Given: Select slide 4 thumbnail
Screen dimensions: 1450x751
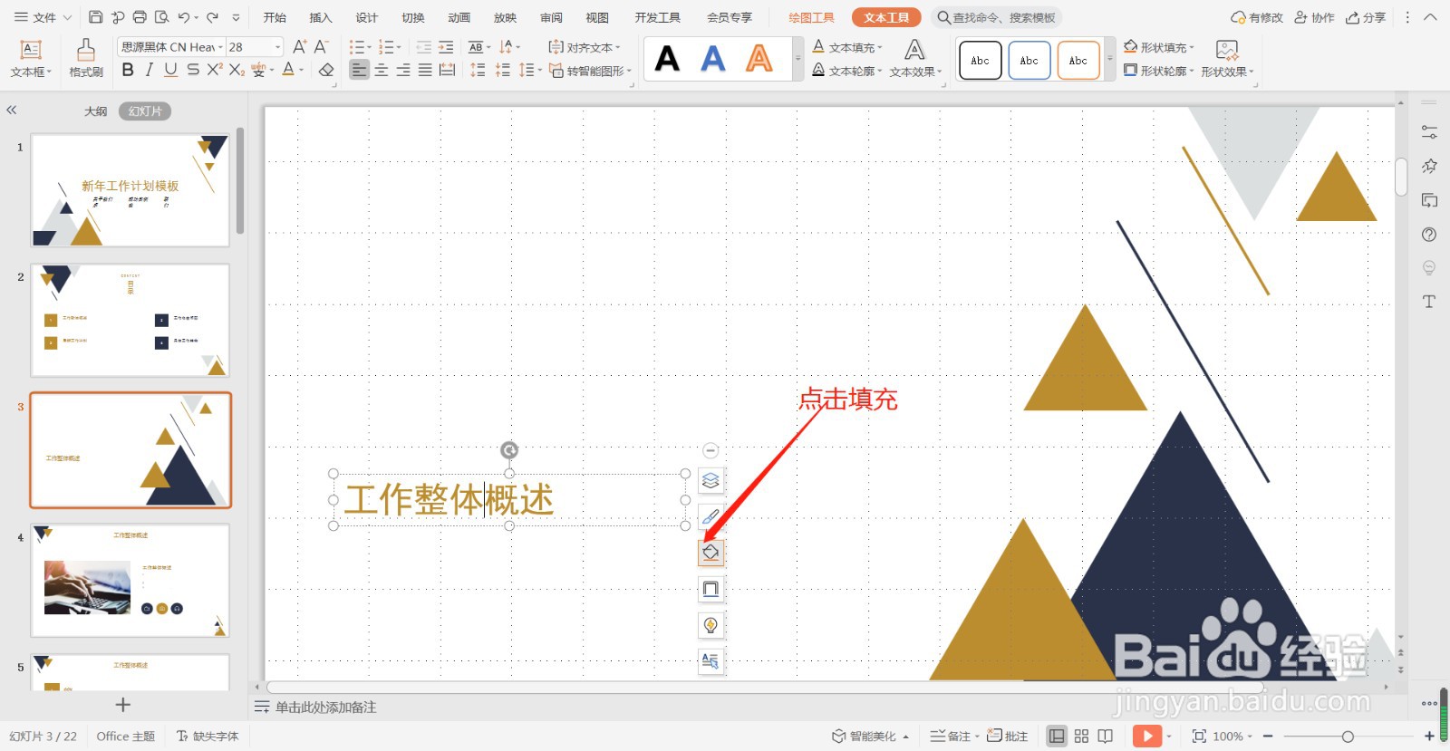Looking at the screenshot, I should click(130, 581).
